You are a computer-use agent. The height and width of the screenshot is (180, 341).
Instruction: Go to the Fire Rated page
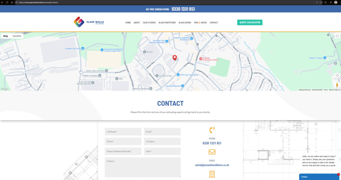tap(200, 23)
